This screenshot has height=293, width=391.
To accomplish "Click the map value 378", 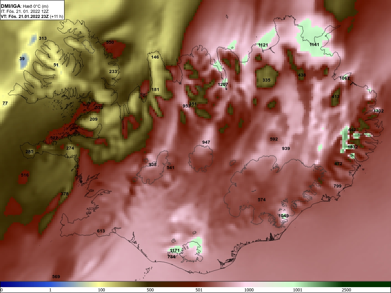I will coord(65,194).
